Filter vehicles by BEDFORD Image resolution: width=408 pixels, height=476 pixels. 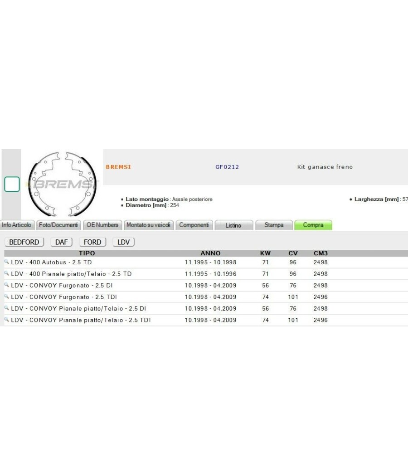pos(24,242)
